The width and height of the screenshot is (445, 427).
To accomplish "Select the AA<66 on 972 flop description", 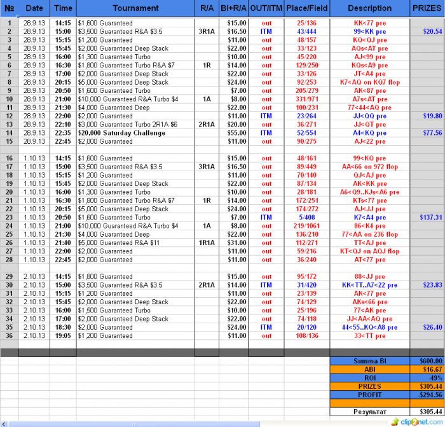I will pyautogui.click(x=370, y=167).
